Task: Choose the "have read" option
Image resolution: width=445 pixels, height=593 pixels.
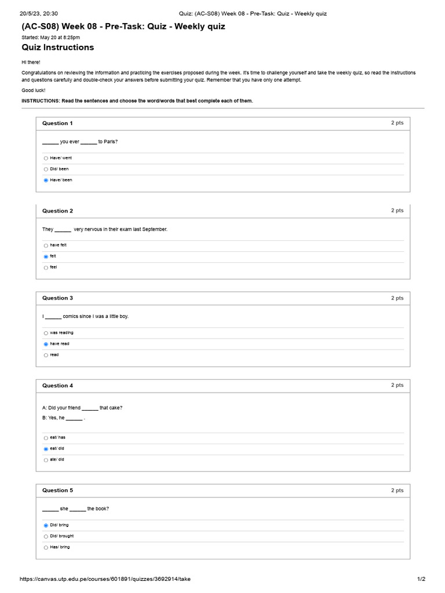Action: coord(46,344)
